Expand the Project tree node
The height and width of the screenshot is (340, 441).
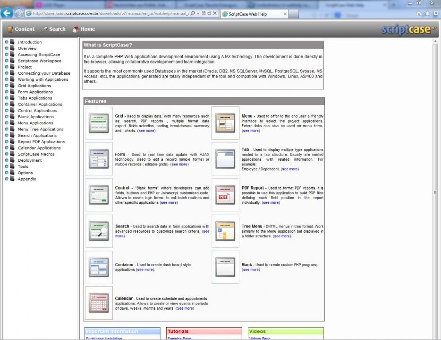7,67
